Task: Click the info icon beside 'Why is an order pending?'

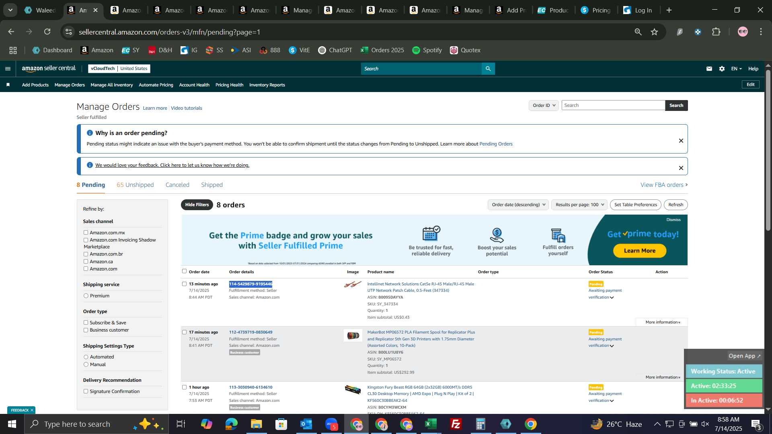Action: tap(90, 133)
